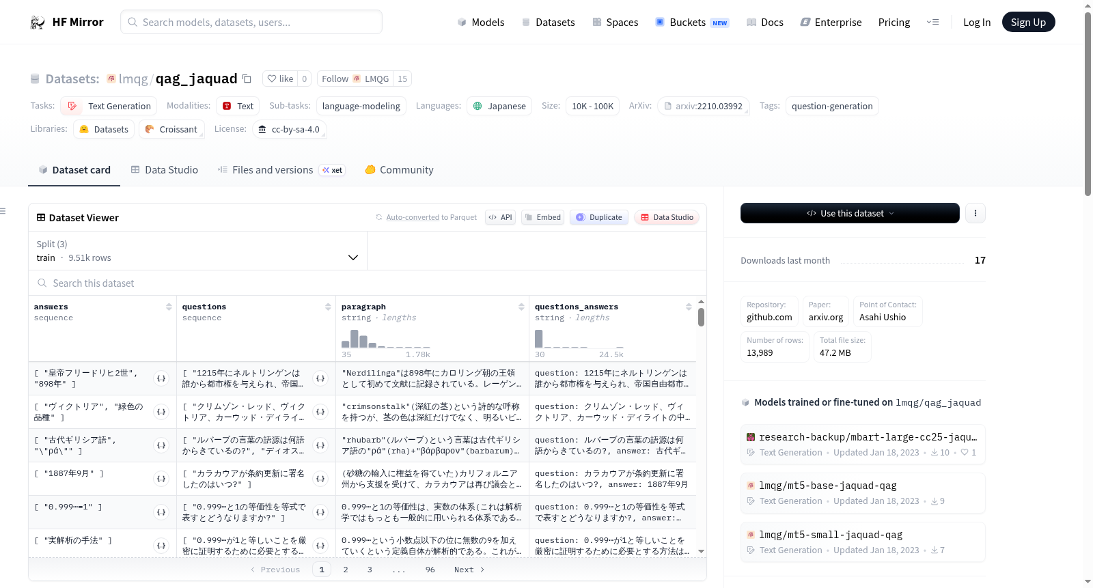Switch to the Files and versions tab
Viewport: 1093px width, 588px height.
(x=281, y=170)
